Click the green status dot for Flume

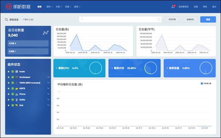tap(12, 94)
